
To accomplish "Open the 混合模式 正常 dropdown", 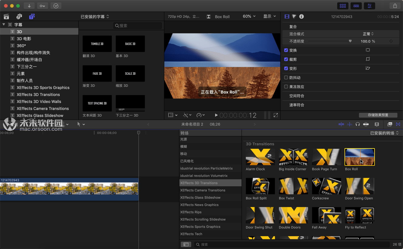I will 368,34.
